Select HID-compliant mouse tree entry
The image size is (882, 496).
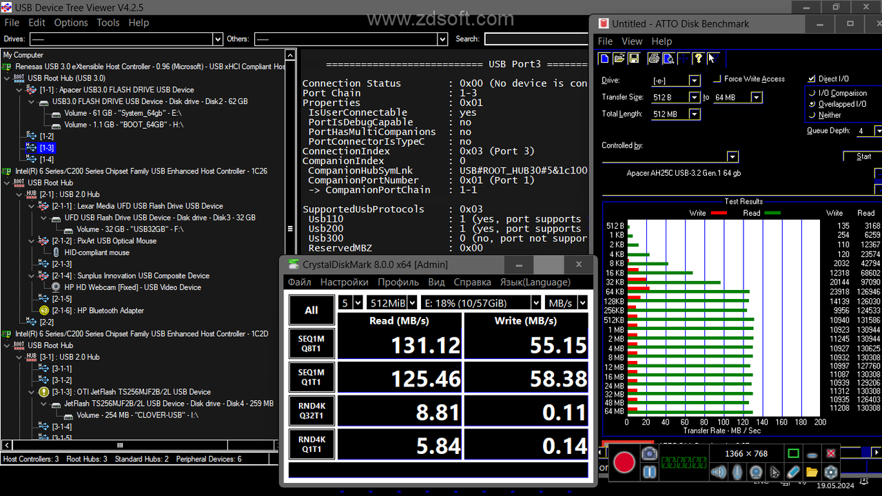[96, 252]
